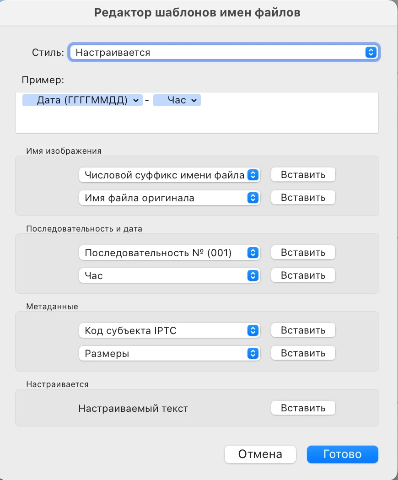The image size is (398, 480).
Task: Insert the Код субъекта IPTC token
Action: coord(303,330)
